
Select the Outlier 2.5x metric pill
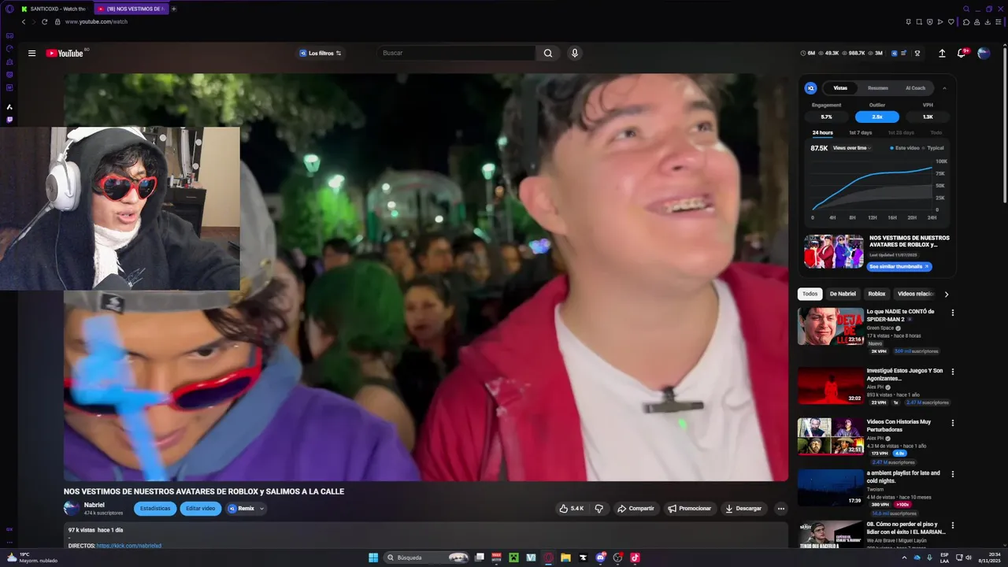click(877, 117)
